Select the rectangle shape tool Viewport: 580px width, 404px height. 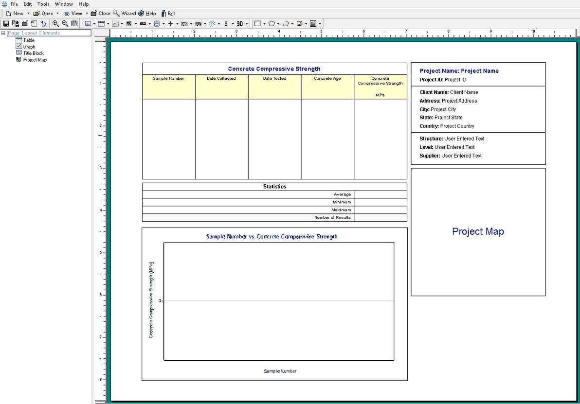tap(258, 23)
